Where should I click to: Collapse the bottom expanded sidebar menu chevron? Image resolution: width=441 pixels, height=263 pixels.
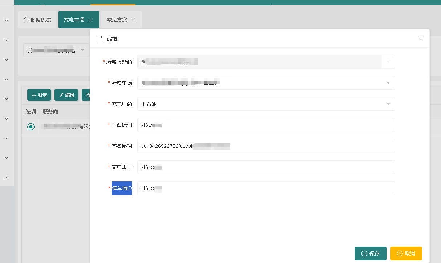tap(7, 178)
